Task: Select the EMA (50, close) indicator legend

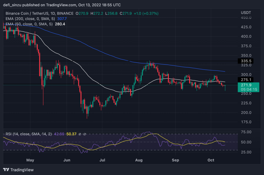Action: [x=29, y=24]
